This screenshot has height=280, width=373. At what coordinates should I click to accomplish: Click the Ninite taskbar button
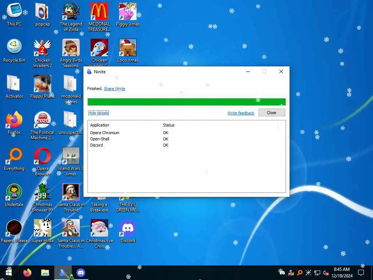pos(63,272)
